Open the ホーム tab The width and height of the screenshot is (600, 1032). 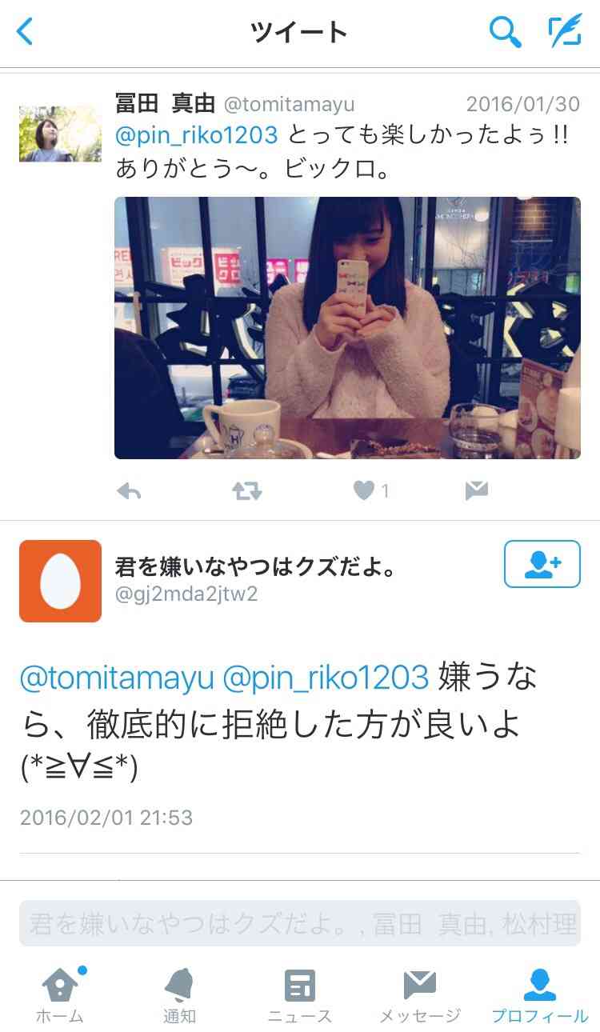(62, 995)
